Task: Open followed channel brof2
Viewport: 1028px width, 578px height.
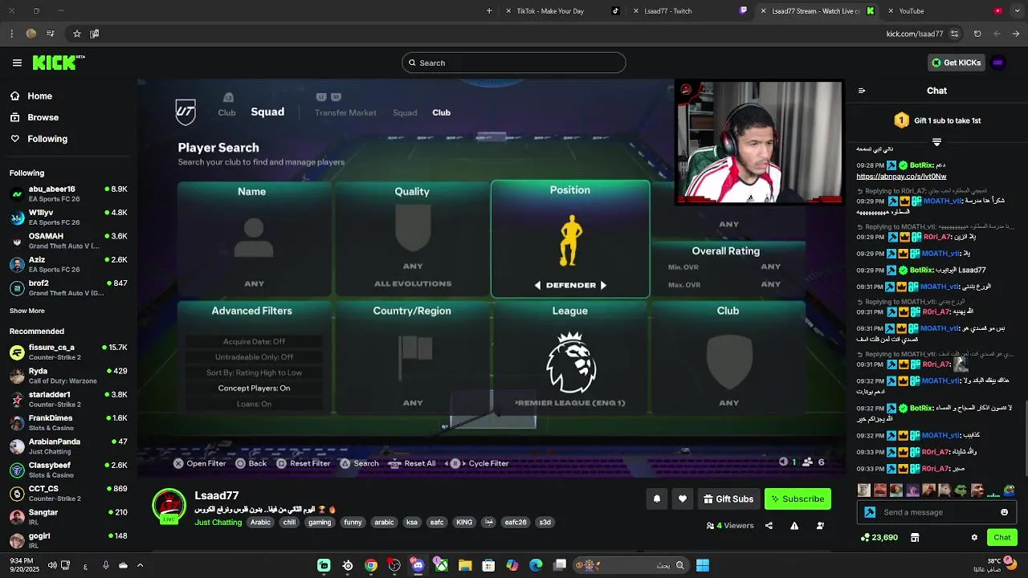Action: [x=67, y=287]
